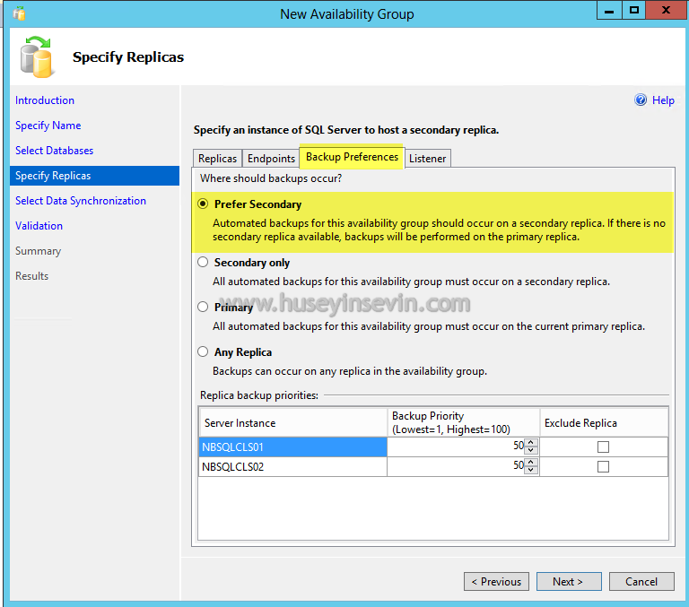Click the Exclude Replica column header

pos(604,422)
